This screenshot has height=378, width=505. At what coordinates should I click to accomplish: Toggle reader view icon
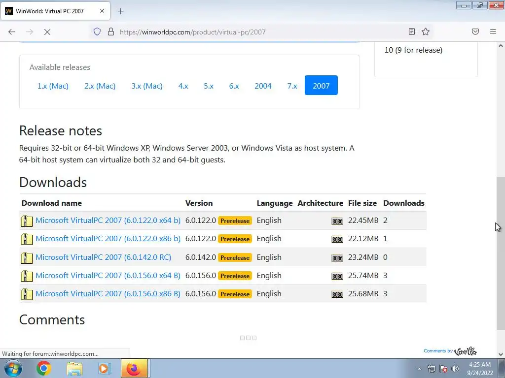(x=412, y=31)
